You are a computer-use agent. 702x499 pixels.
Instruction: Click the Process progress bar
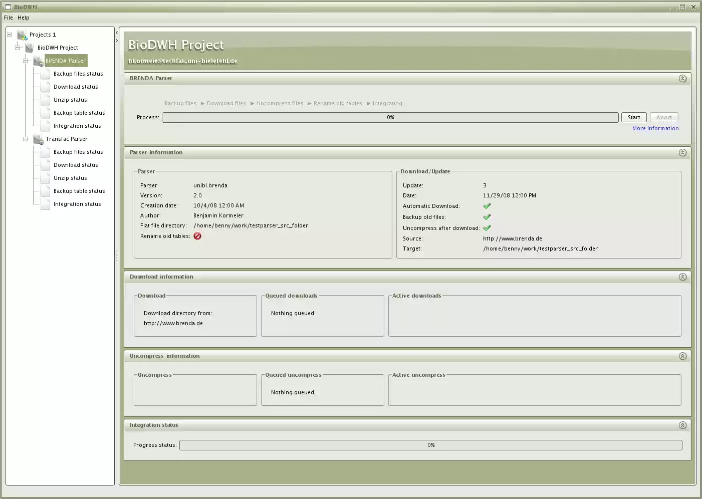coord(390,117)
